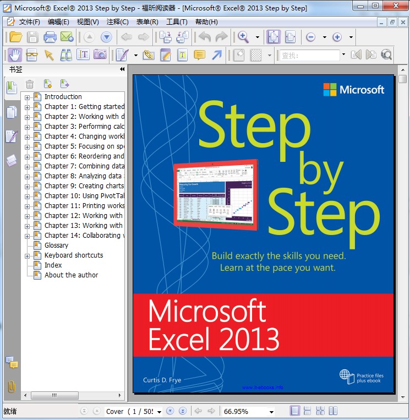Print the document with printer icon
410x420 pixels.
coord(50,37)
